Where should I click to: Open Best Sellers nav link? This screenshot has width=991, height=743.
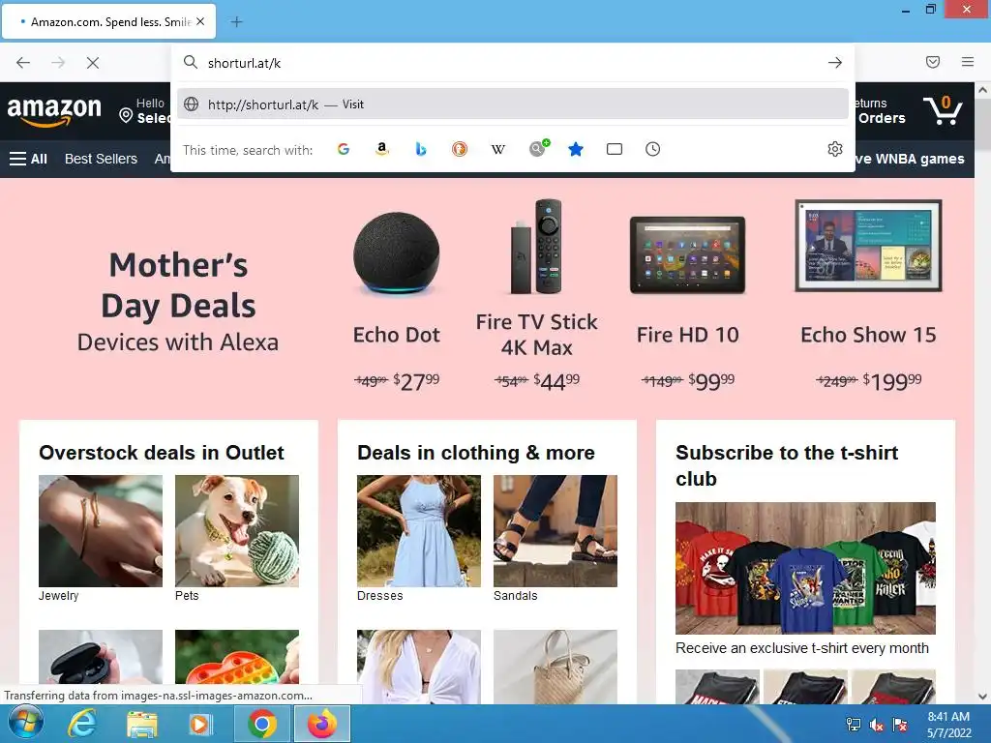[x=101, y=159]
